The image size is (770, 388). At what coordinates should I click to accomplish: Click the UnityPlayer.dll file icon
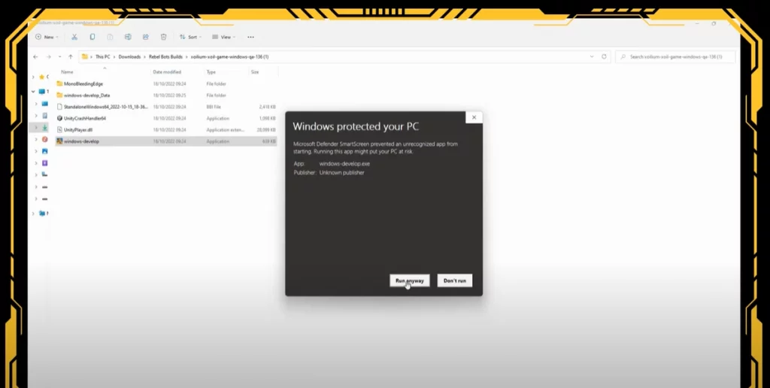59,129
